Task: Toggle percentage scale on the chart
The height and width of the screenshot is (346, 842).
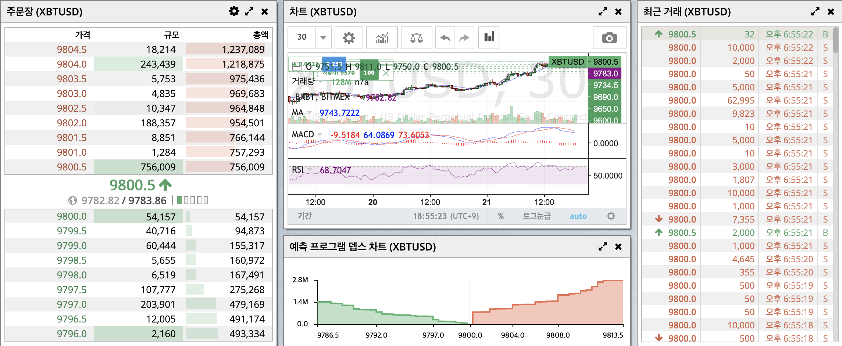Action: 501,216
